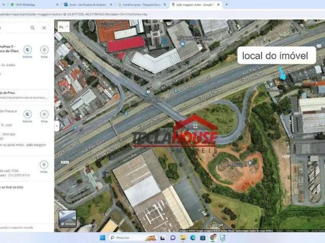Open Website for the second search result
This screenshot has height=243, width=325.
click(27, 115)
